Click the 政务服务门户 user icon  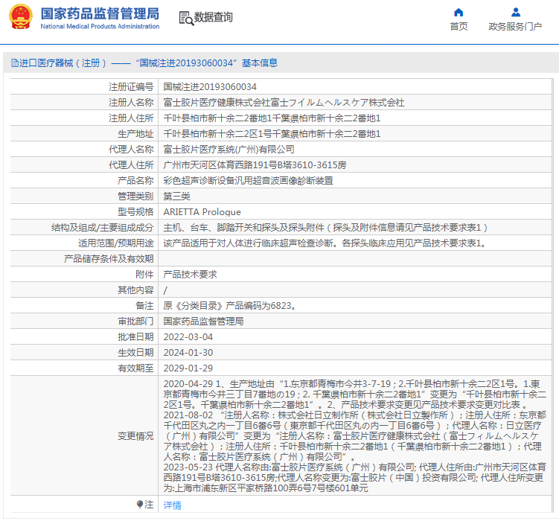click(x=516, y=13)
